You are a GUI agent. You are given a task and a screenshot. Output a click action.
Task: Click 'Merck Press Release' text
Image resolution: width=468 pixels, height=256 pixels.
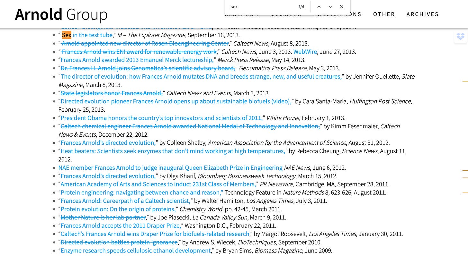243,60
